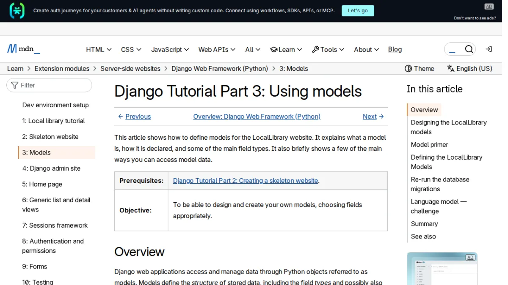Jump to Model primer section
Image resolution: width=508 pixels, height=285 pixels.
(429, 144)
